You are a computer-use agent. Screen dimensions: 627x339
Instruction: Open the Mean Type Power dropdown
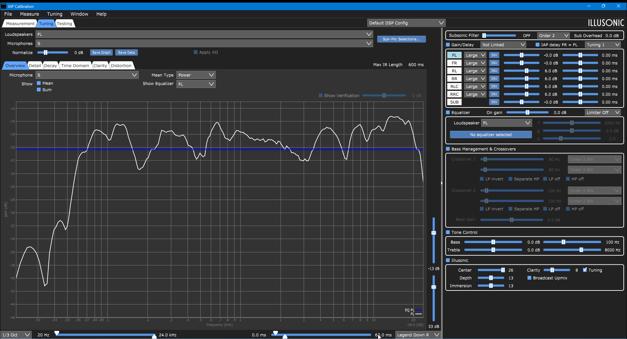click(x=196, y=75)
